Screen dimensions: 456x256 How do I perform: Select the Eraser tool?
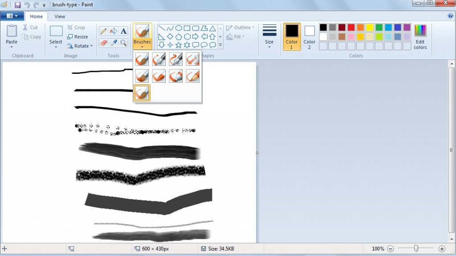pos(104,42)
